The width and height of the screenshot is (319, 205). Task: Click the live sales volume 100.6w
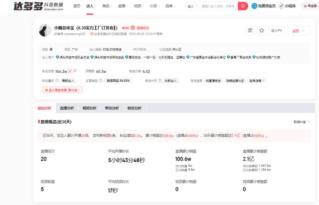coord(183,159)
